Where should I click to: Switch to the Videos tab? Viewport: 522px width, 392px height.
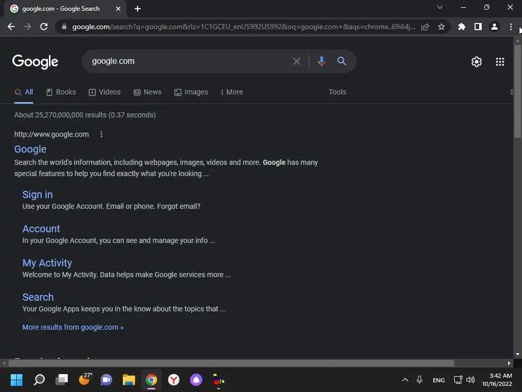105,92
